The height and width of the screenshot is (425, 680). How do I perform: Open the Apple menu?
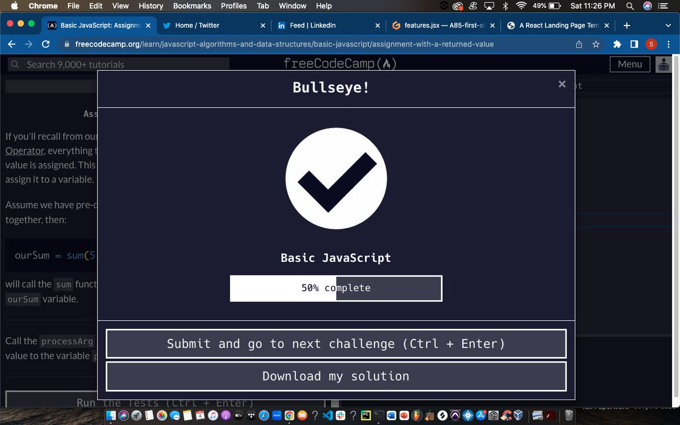coord(15,6)
